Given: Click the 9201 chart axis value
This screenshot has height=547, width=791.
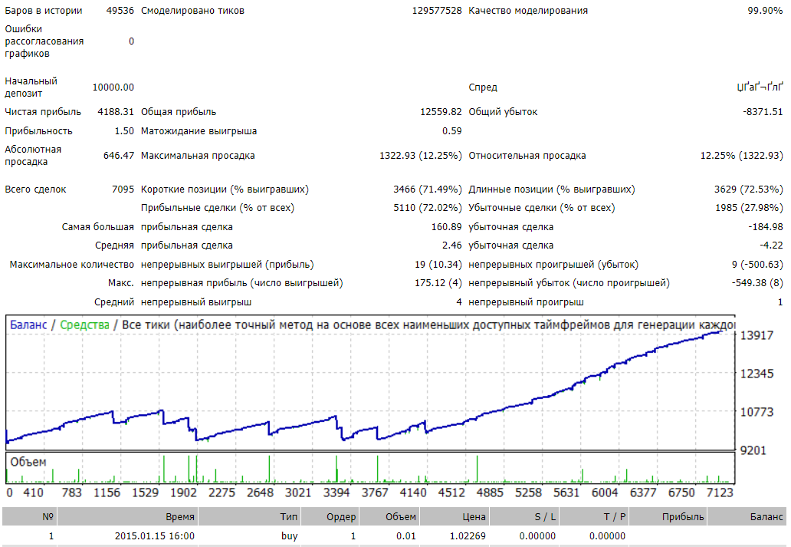Looking at the screenshot, I should (753, 450).
